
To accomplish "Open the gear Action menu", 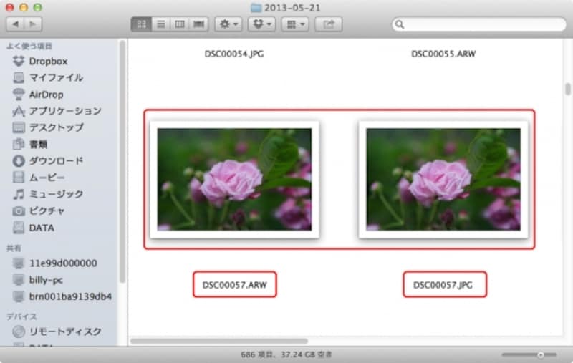I will pos(228,24).
